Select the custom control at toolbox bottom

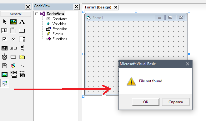coord(5,83)
